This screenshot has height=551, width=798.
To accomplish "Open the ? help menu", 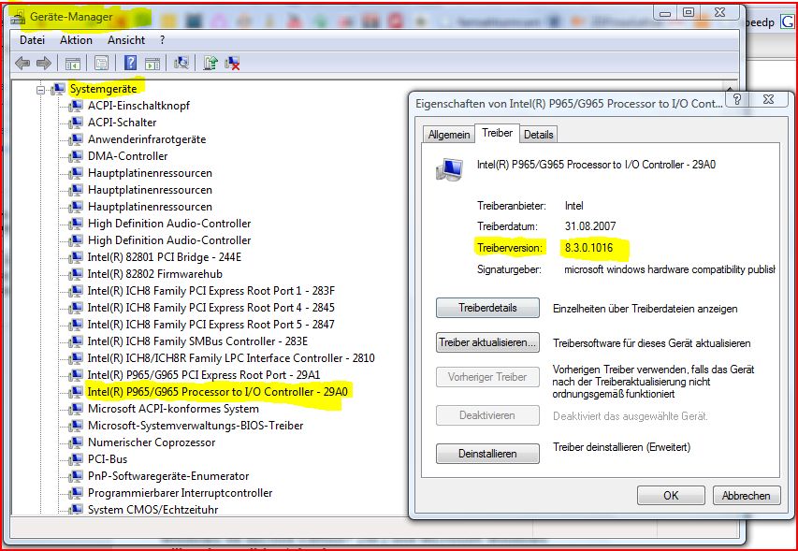I will 163,40.
